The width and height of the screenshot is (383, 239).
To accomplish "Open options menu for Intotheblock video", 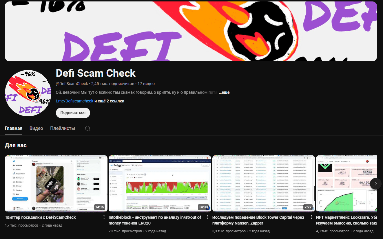I will tap(208, 217).
